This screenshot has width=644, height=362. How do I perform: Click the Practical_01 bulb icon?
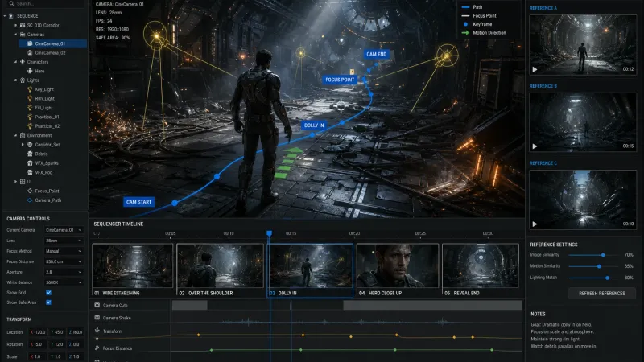pyautogui.click(x=30, y=117)
